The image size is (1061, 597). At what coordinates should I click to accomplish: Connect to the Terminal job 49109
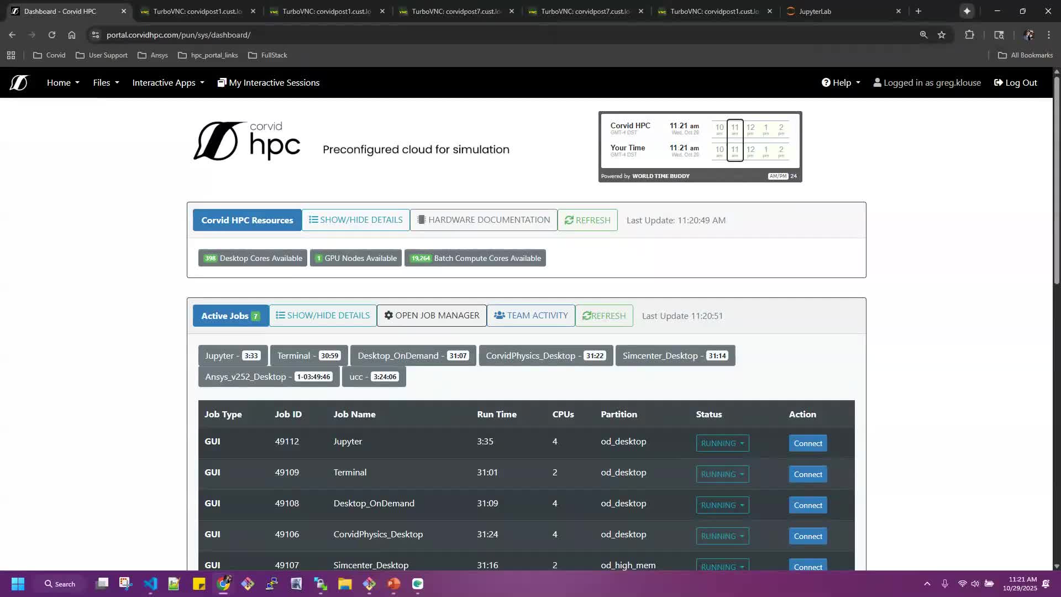click(x=808, y=474)
